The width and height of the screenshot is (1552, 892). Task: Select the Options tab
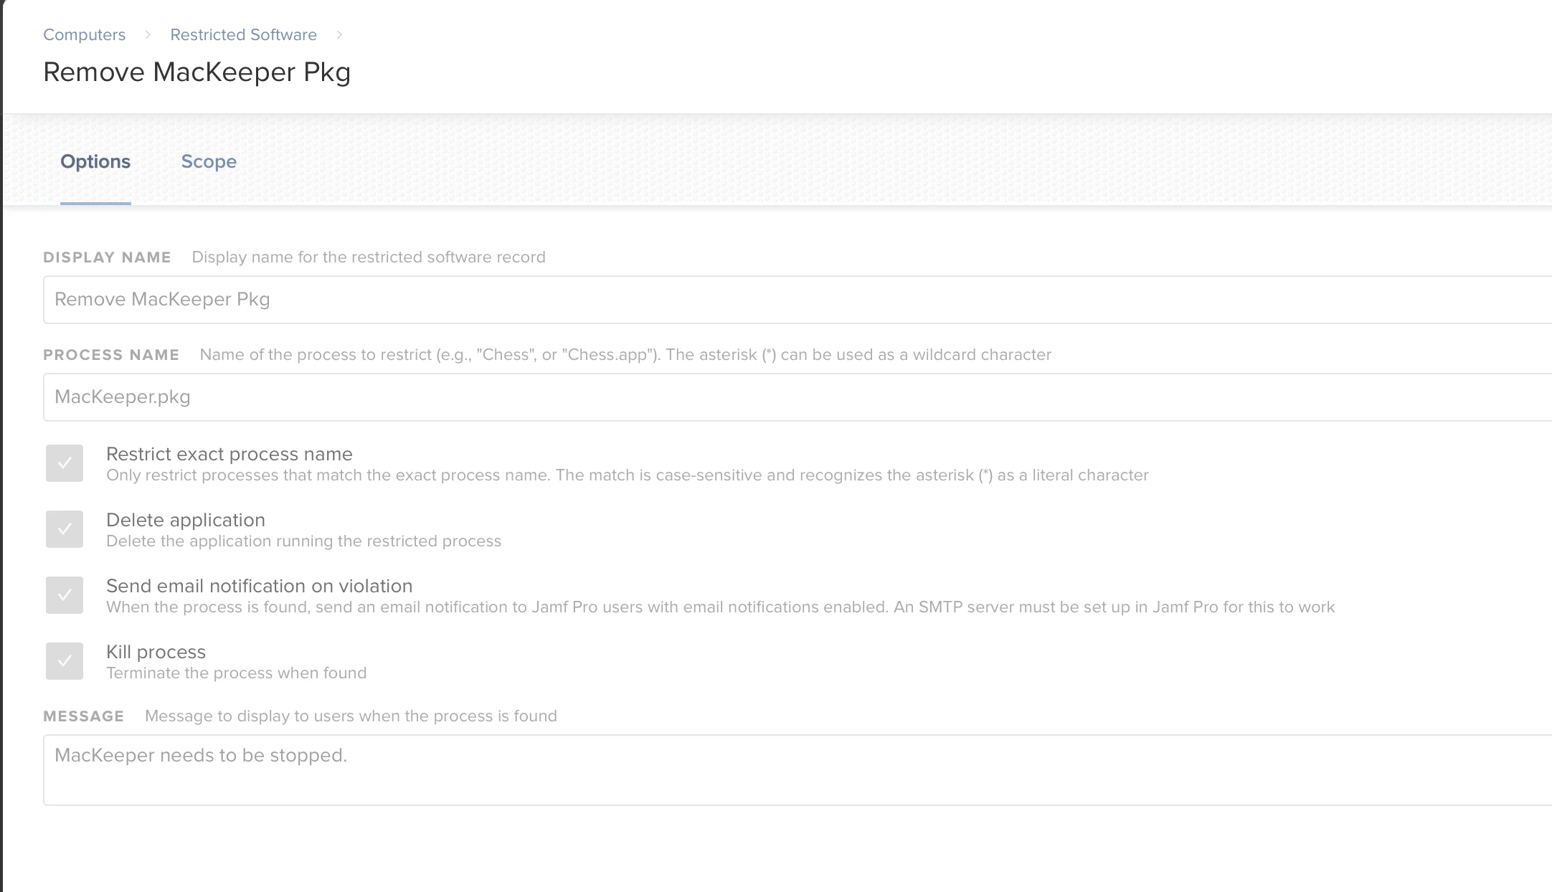coord(95,161)
